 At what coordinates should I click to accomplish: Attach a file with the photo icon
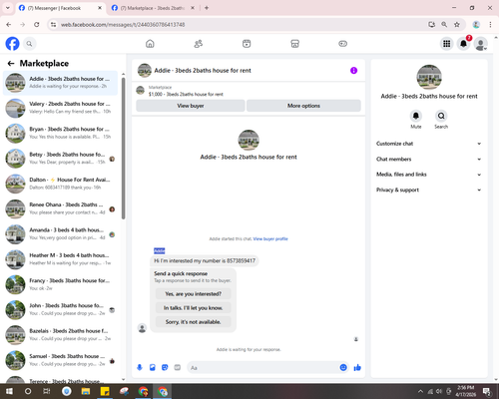pyautogui.click(x=153, y=367)
